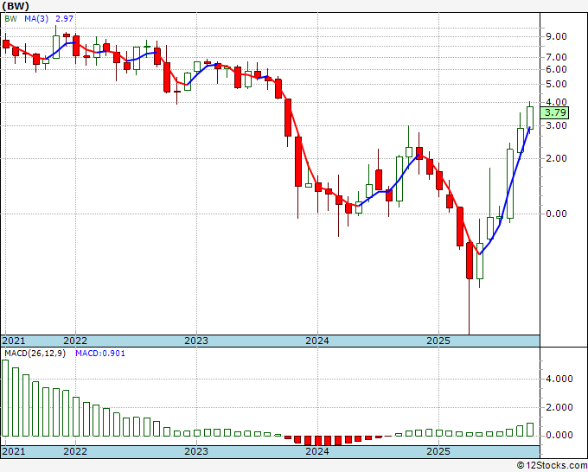
Task: Select the BW ticker legend label
Action: click(11, 19)
